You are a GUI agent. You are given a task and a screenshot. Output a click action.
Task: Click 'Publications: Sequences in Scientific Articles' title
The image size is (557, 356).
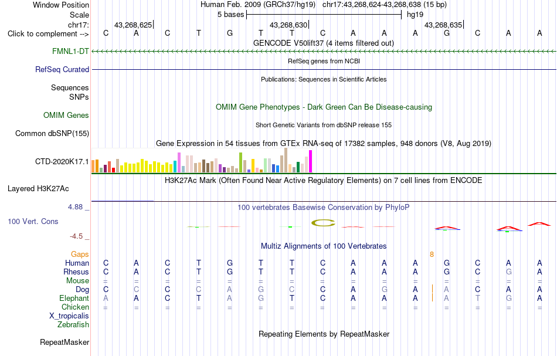[324, 79]
